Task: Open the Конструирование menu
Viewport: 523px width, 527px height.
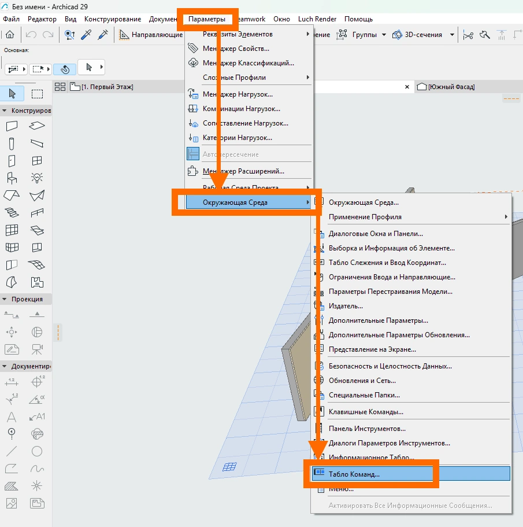Action: [113, 19]
